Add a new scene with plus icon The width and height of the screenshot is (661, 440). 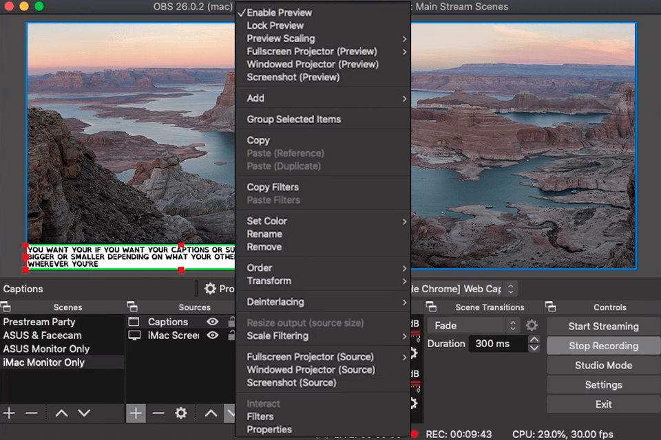pyautogui.click(x=9, y=413)
